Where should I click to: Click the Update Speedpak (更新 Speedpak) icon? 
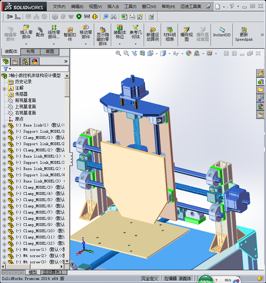(x=244, y=34)
